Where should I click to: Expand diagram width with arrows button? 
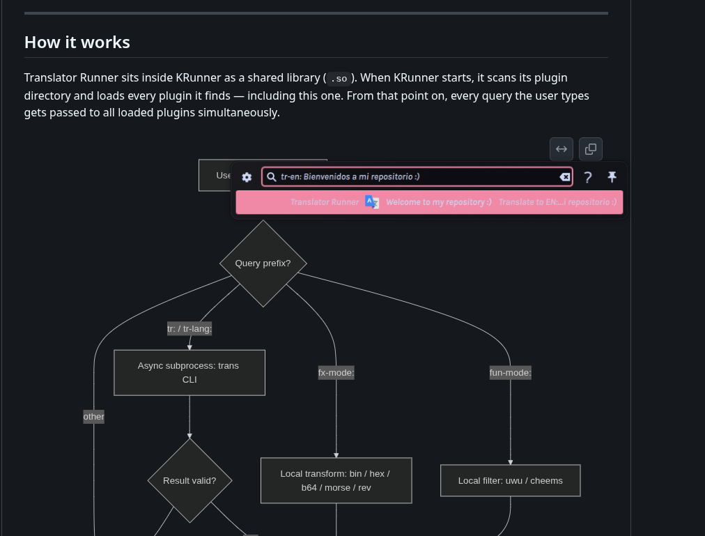pyautogui.click(x=561, y=149)
